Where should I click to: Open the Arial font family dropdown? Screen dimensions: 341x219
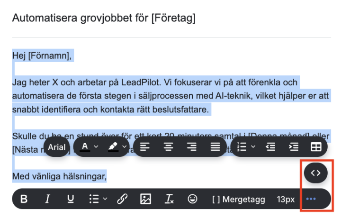click(57, 147)
